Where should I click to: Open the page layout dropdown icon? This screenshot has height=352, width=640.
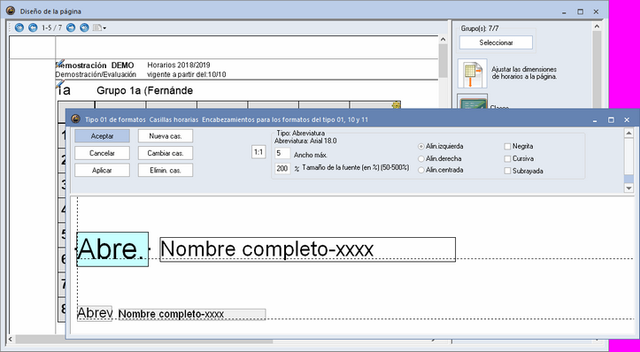point(99,27)
